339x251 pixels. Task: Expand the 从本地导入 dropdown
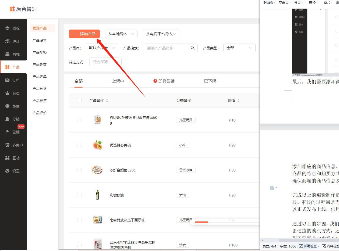(x=121, y=34)
